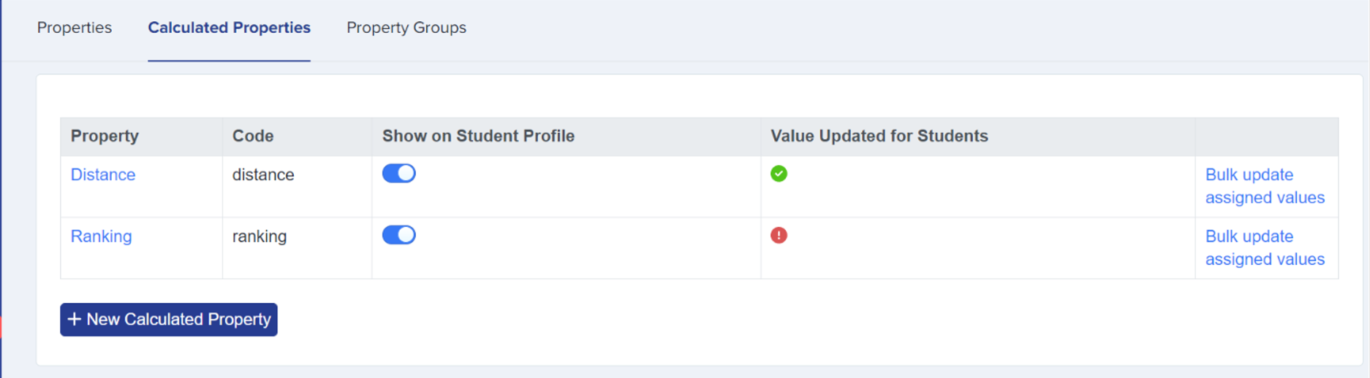Switch to the Properties tab

pyautogui.click(x=75, y=28)
